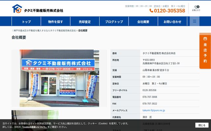Select the 営業時間 value 09：00～19：00 in table
211x131 pixels.
pos(151,77)
